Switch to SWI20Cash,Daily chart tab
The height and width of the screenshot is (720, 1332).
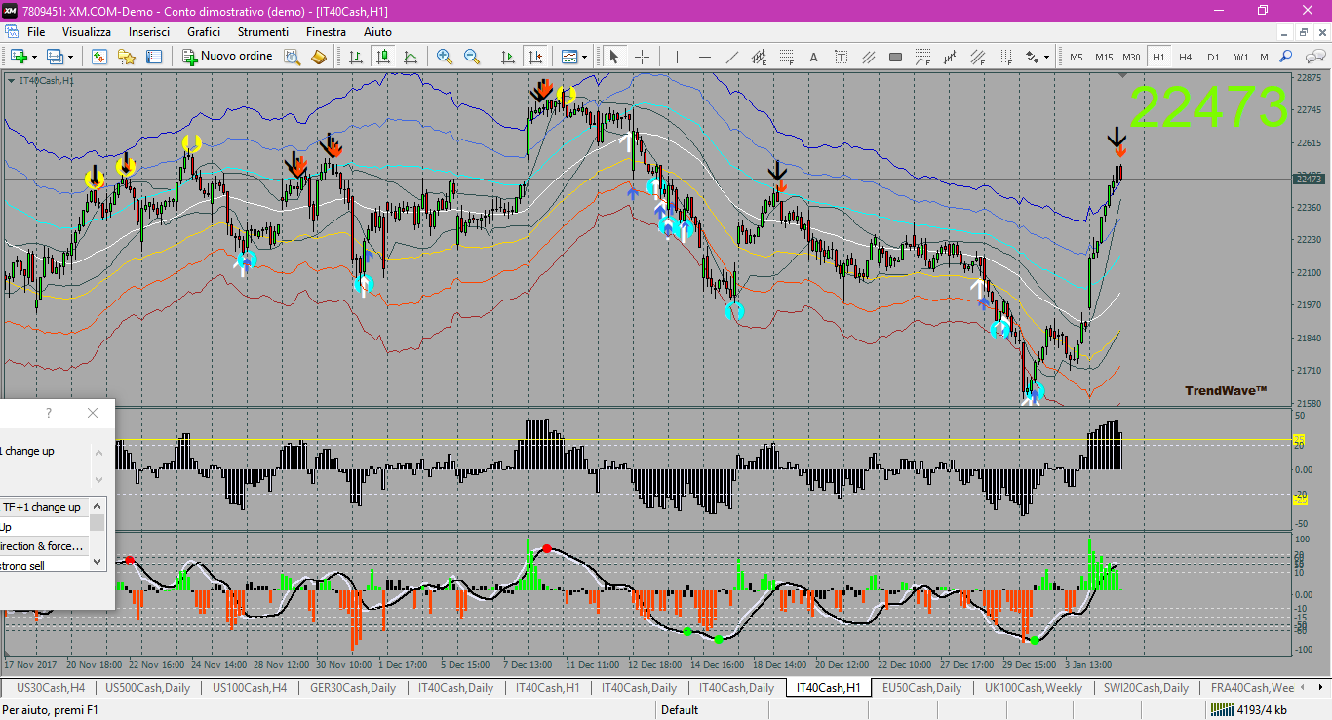(1146, 687)
